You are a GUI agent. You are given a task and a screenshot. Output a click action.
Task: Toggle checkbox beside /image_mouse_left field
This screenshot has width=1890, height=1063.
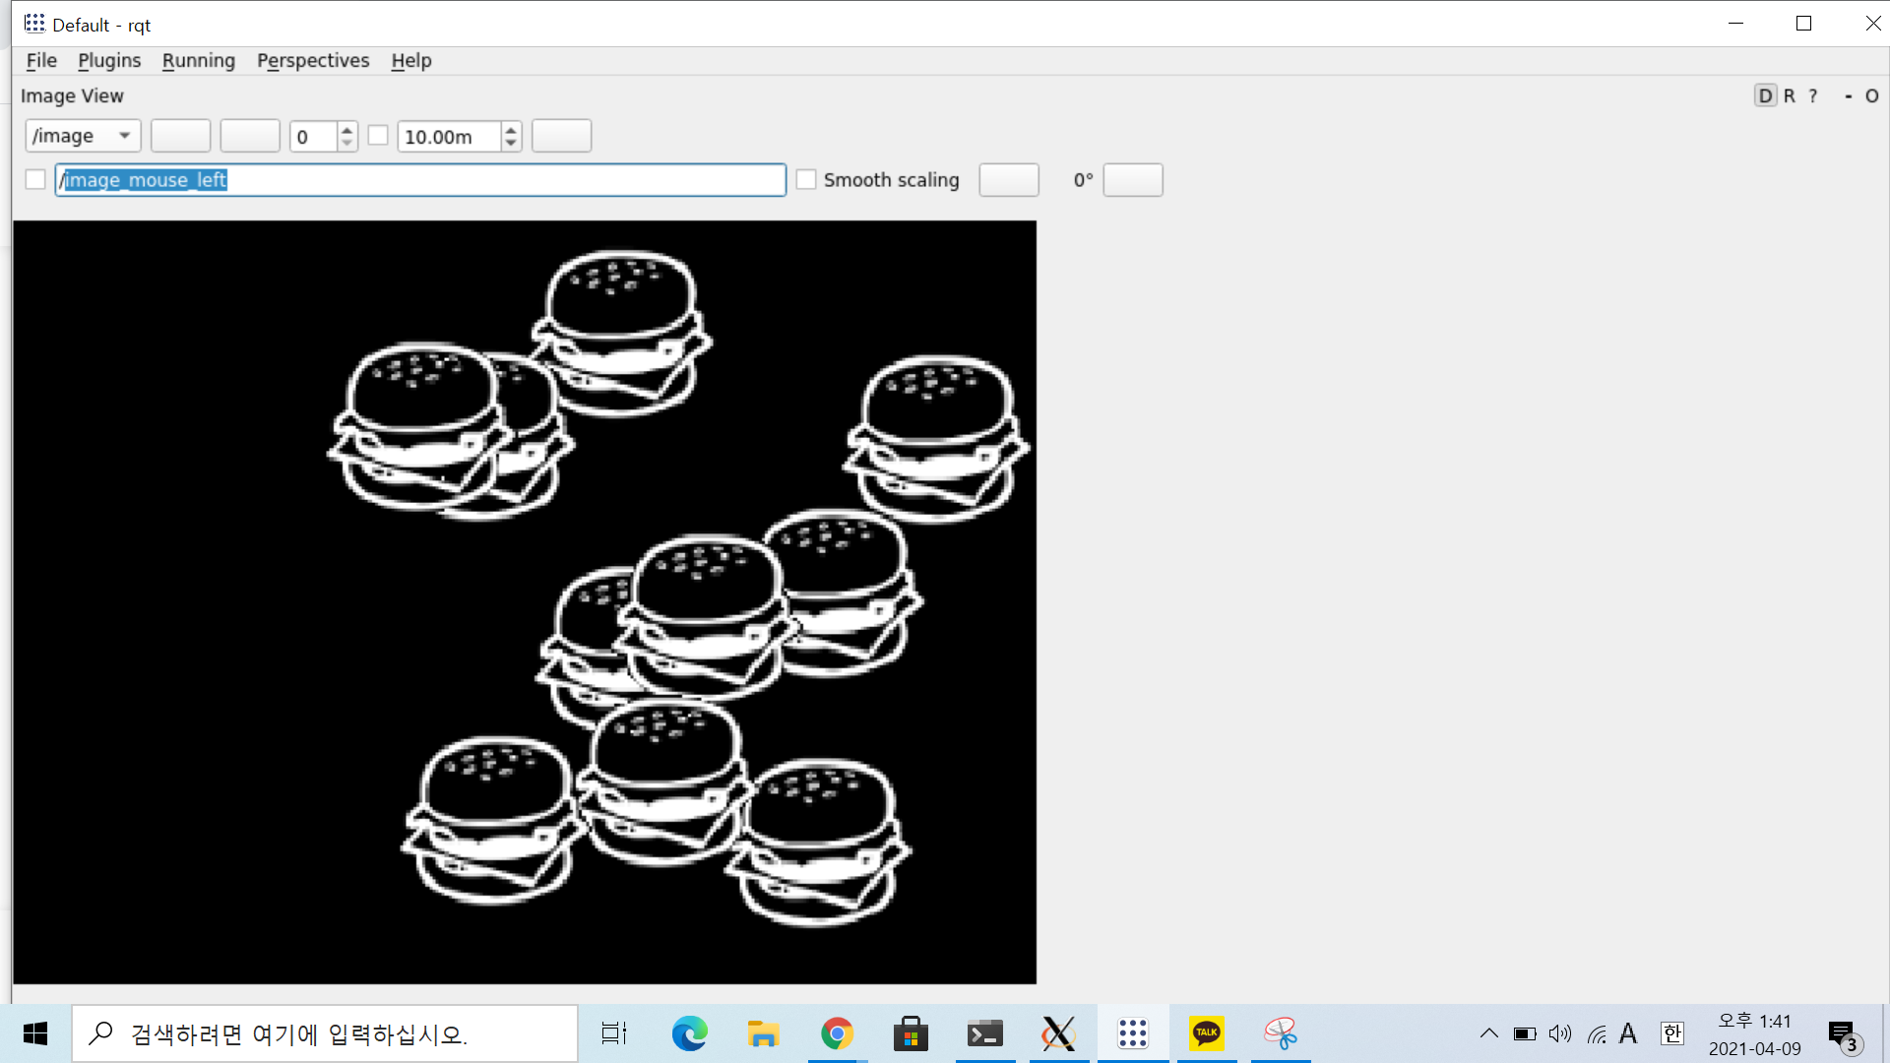(35, 179)
